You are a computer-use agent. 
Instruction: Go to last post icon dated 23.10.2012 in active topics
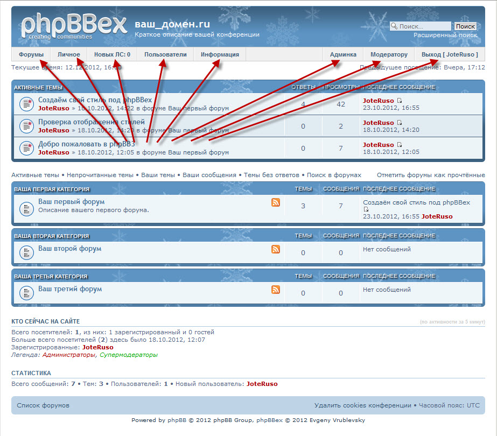click(400, 101)
